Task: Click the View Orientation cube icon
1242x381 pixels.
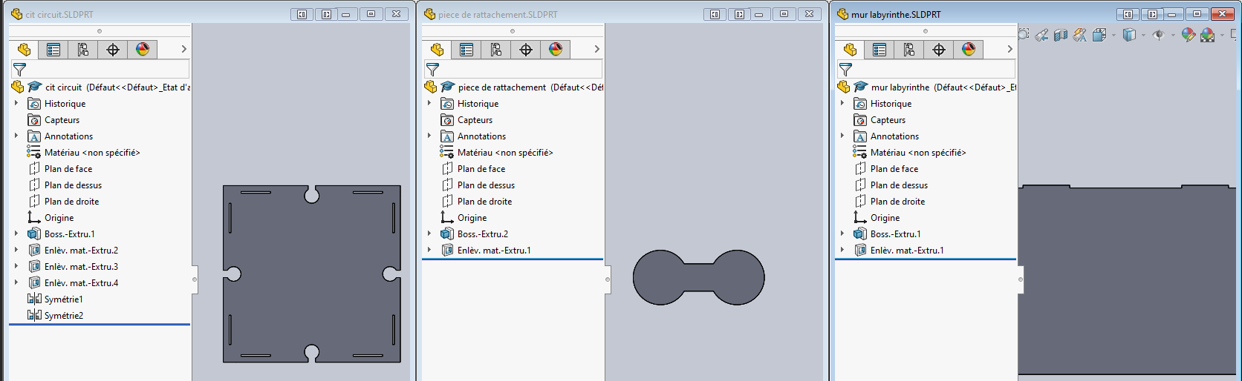Action: click(1099, 35)
